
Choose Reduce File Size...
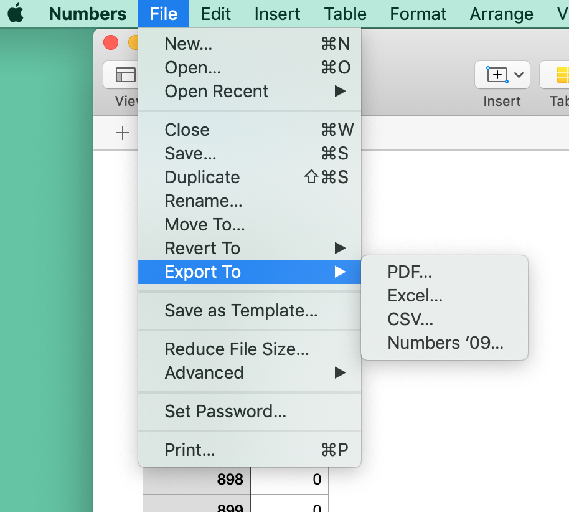pos(250,349)
